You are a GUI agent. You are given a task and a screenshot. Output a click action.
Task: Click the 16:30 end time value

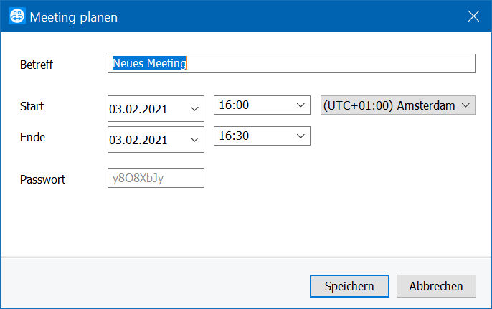coord(234,136)
